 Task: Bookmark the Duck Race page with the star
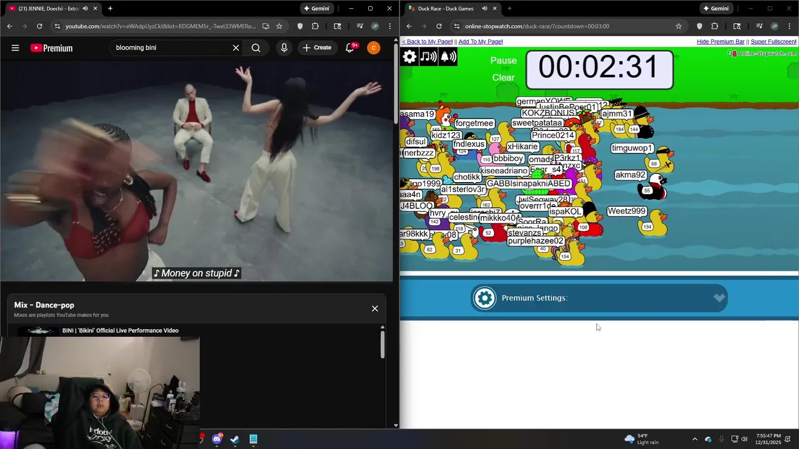[x=679, y=26]
